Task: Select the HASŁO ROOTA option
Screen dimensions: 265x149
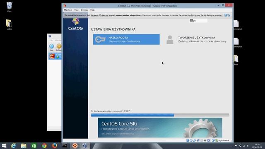Action: (x=126, y=39)
